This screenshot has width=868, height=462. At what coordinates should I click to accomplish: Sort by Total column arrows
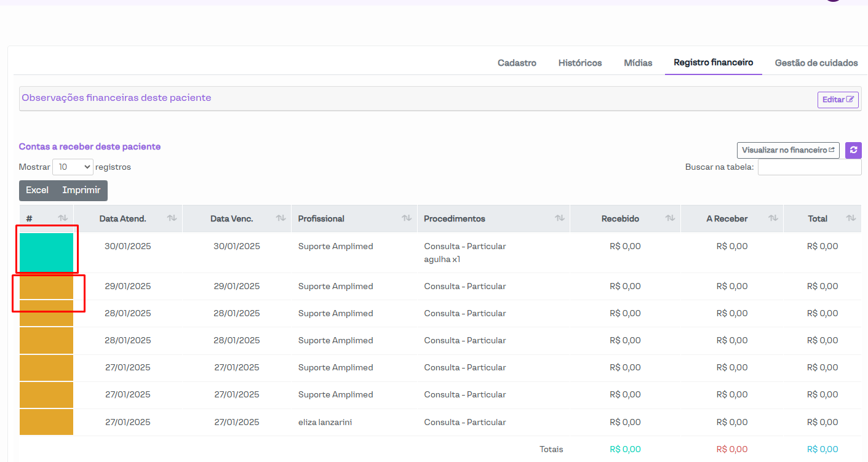coord(851,218)
